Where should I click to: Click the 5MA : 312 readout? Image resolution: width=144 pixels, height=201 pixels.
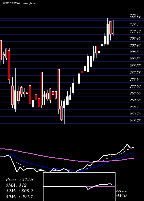[x=16, y=185]
